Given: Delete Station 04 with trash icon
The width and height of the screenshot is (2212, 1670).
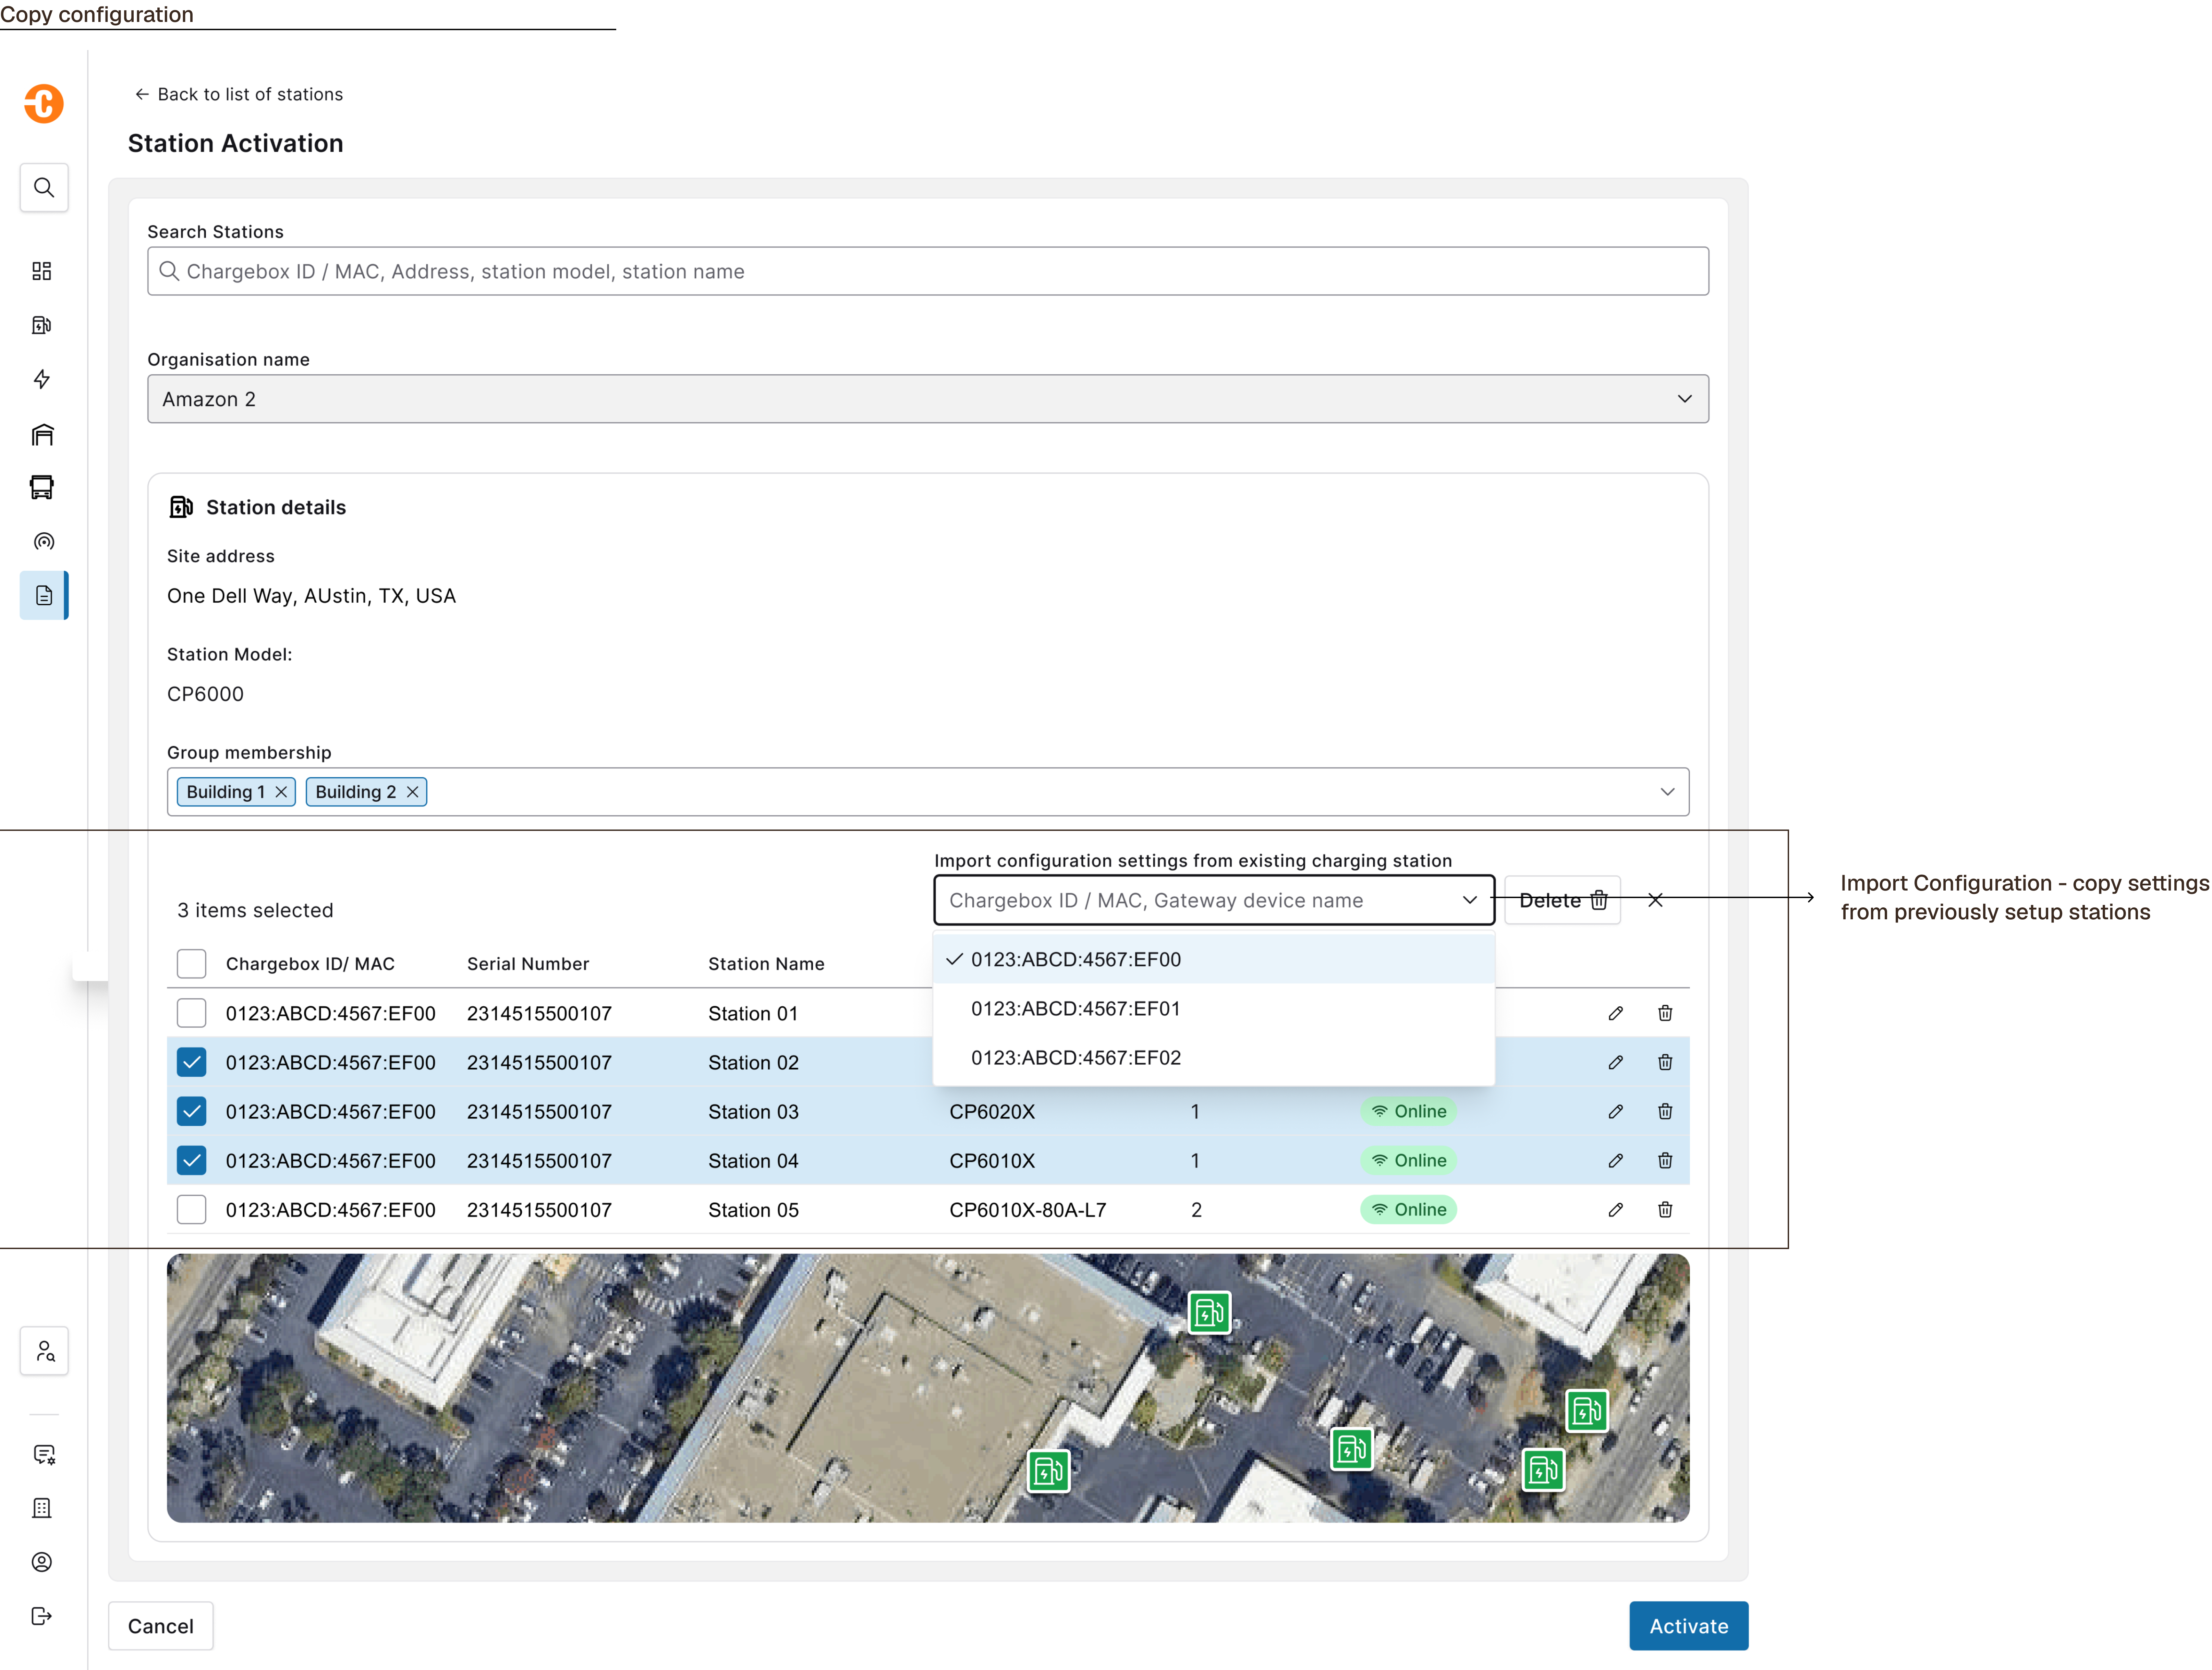Looking at the screenshot, I should pos(1665,1160).
